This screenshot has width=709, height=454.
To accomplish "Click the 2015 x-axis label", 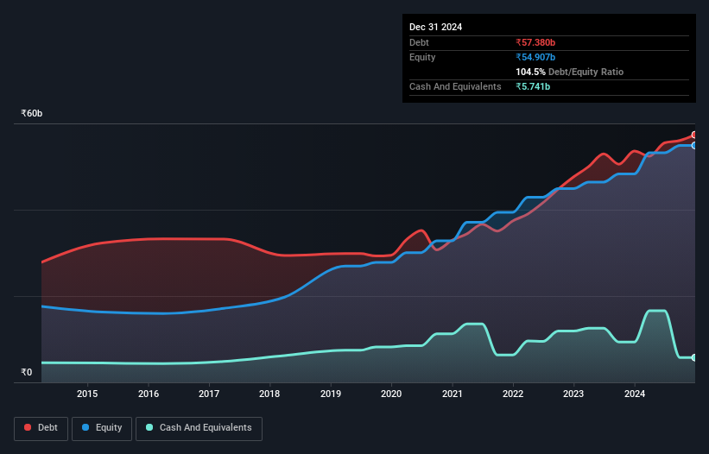I will pos(87,394).
